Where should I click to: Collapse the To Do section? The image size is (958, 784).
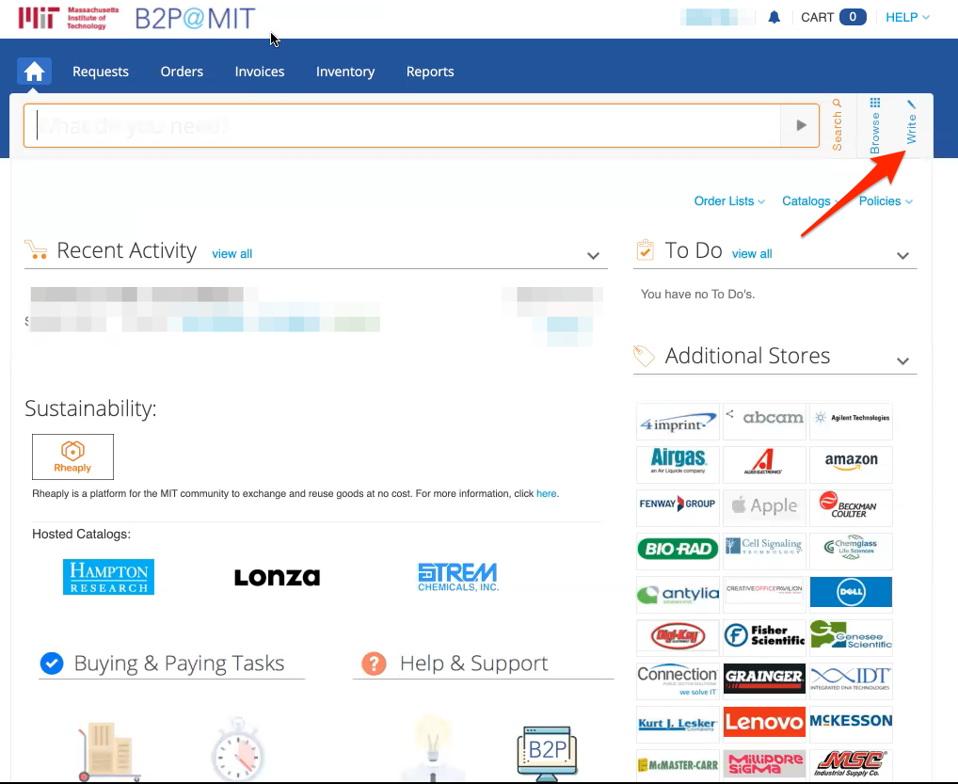903,255
